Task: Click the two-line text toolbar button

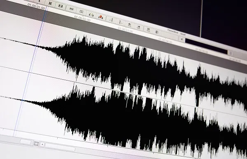Action: 82,12
